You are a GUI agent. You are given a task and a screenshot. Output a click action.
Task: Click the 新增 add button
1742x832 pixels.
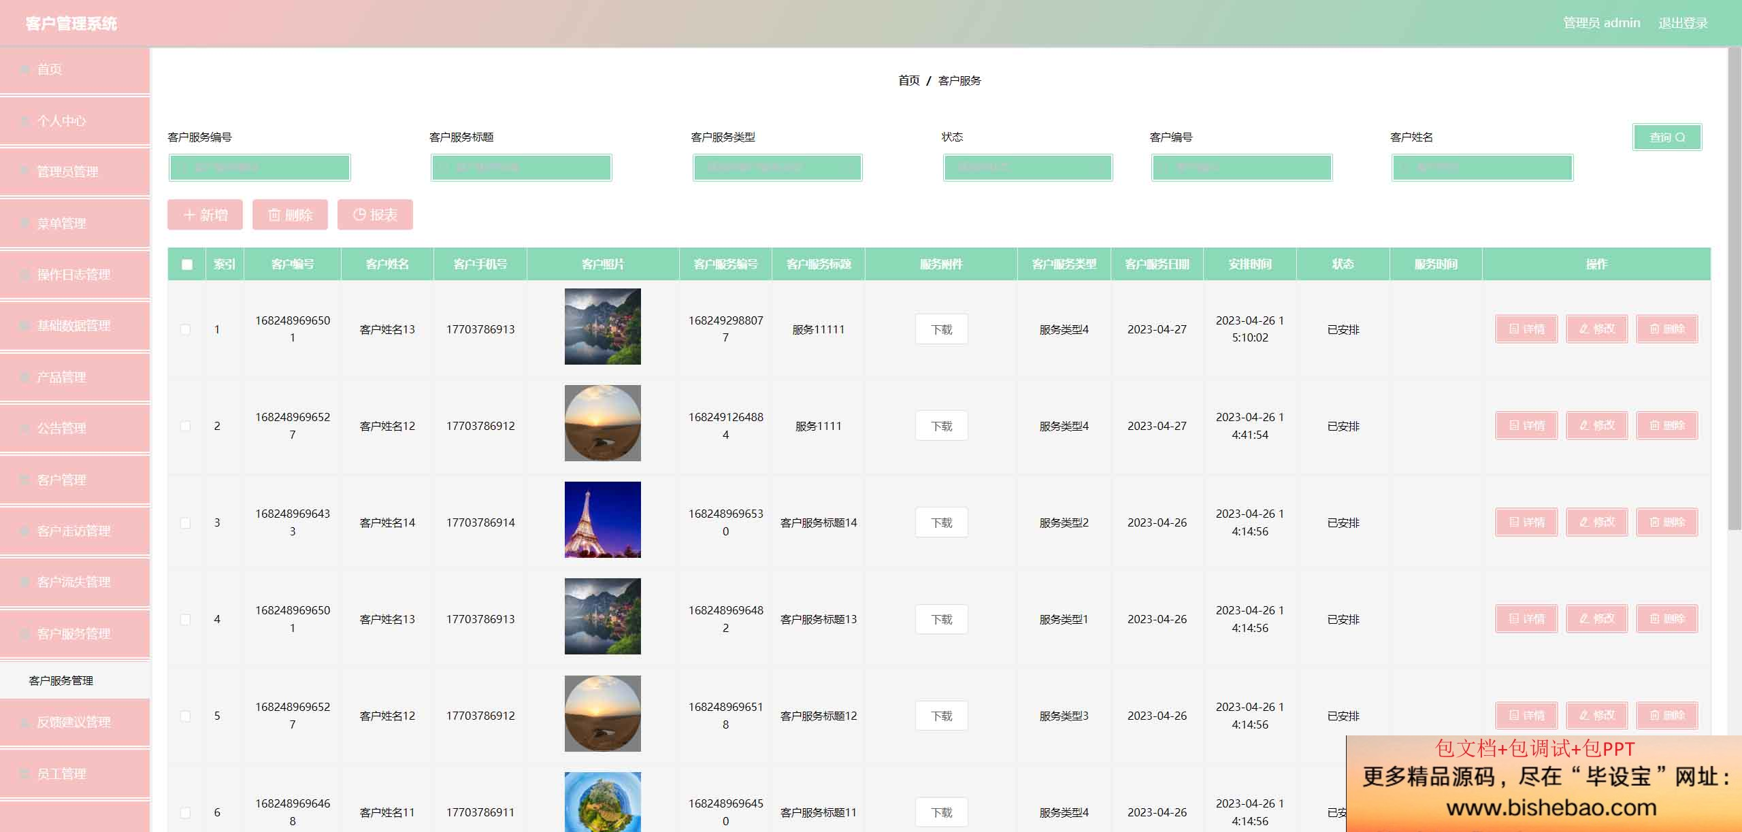point(205,215)
